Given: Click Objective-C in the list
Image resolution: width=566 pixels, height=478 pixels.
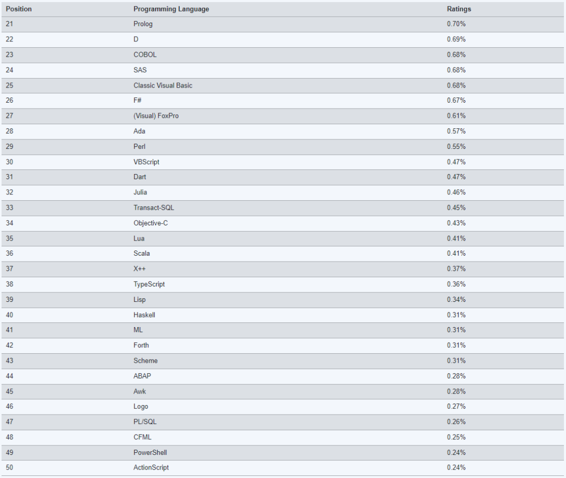Looking at the screenshot, I should click(150, 223).
